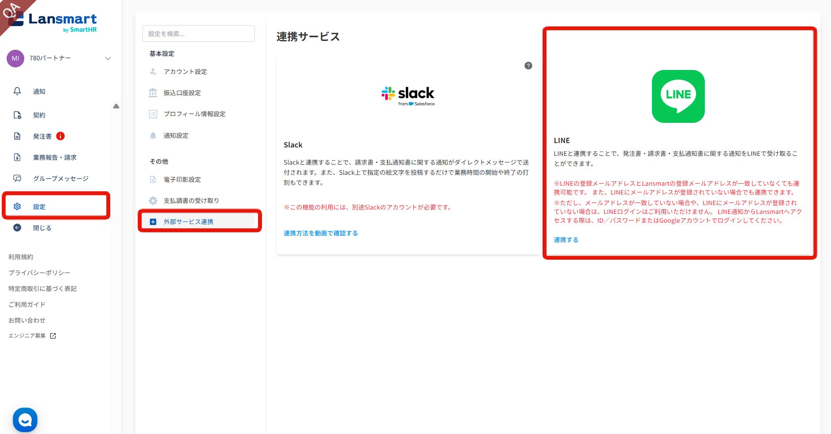Expand the 780パートナー account dropdown

pyautogui.click(x=108, y=59)
